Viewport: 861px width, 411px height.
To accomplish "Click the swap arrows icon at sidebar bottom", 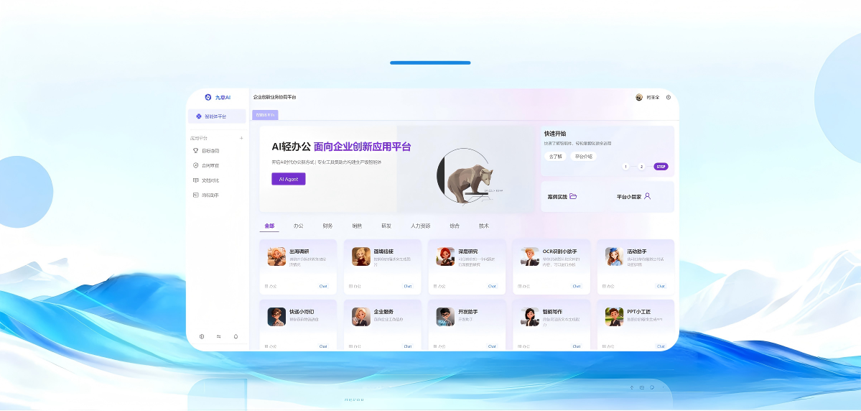I will [x=218, y=336].
